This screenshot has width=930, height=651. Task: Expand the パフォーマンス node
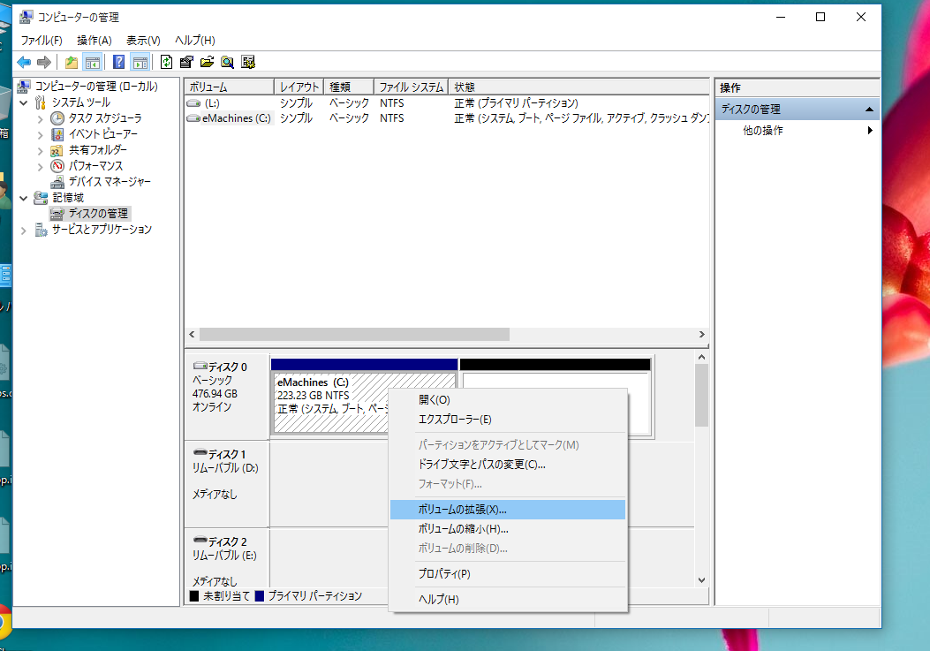(x=41, y=167)
